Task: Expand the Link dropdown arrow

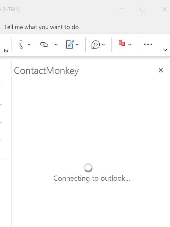Action: coord(56,44)
